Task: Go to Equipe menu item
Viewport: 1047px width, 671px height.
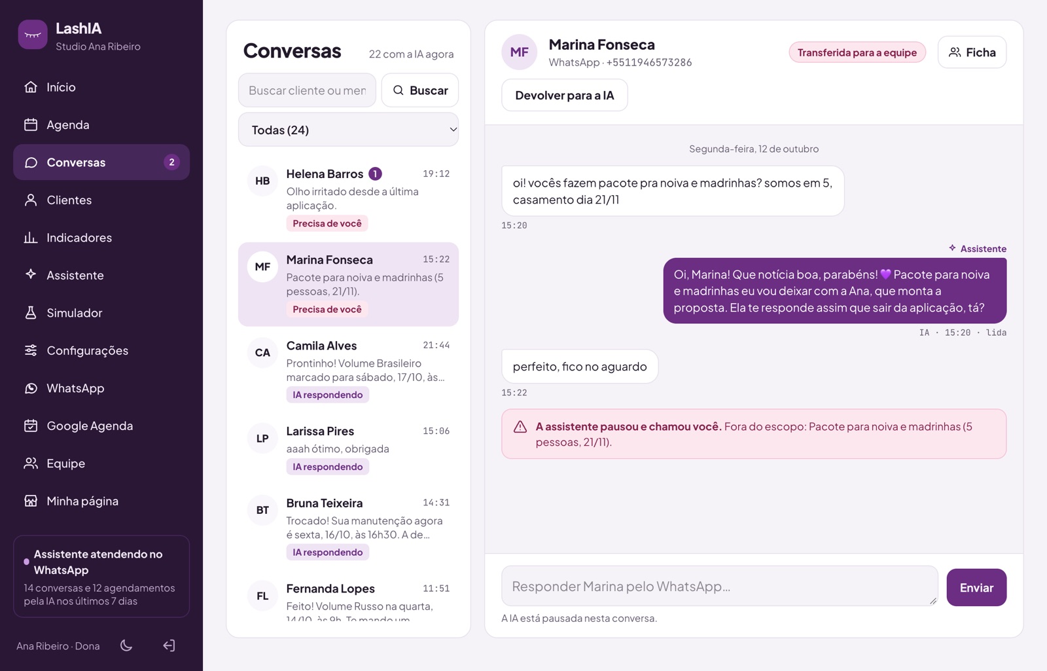Action: coord(101,463)
